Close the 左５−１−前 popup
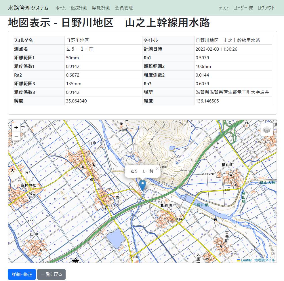 point(157,168)
